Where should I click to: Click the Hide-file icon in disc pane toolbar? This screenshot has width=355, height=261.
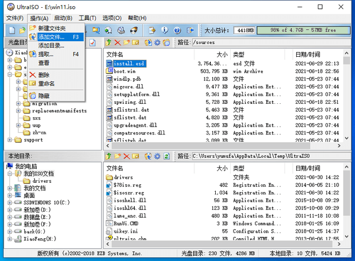point(166,42)
